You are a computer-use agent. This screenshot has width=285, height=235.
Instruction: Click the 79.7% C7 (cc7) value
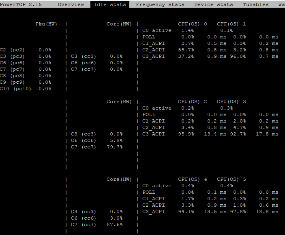(115, 147)
